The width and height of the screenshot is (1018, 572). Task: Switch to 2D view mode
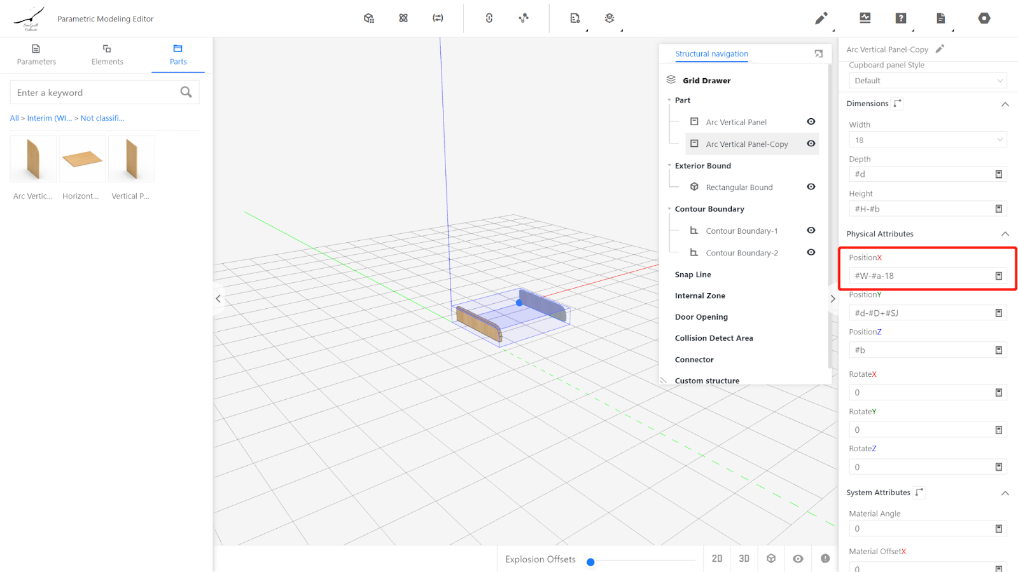click(x=717, y=559)
